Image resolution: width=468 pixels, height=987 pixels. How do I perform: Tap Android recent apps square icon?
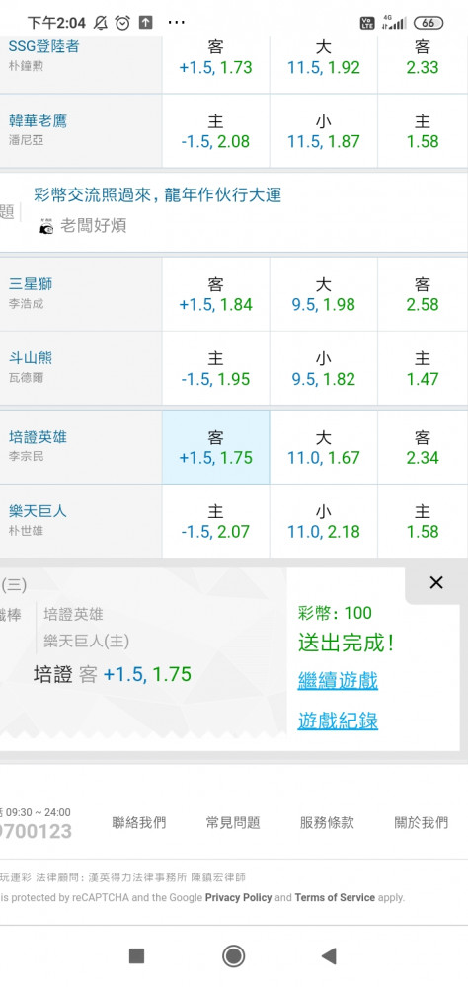click(x=136, y=956)
